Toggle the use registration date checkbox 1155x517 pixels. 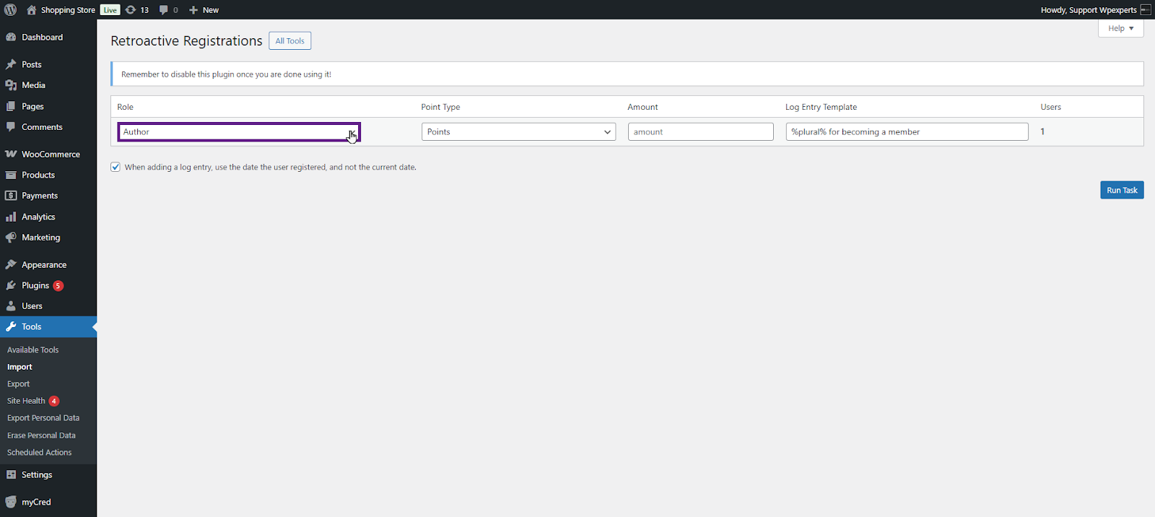point(115,167)
